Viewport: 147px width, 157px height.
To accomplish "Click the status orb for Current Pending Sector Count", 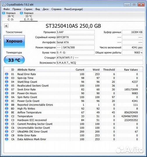I will tap(7, 124).
